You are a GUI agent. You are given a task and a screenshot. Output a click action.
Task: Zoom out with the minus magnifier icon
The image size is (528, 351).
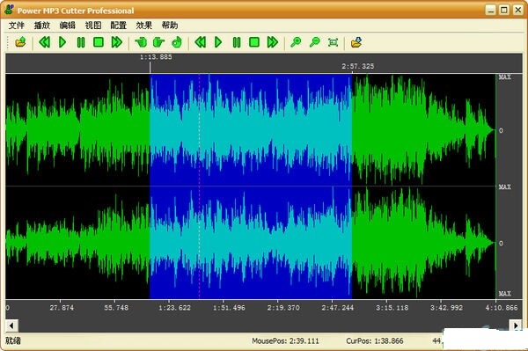(314, 42)
